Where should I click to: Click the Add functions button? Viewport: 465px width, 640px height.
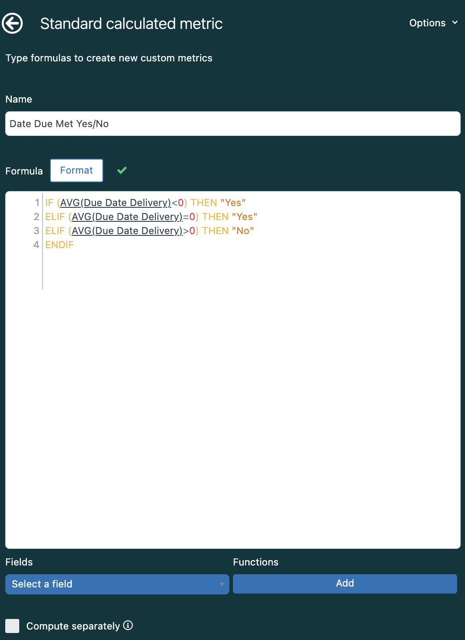click(345, 583)
